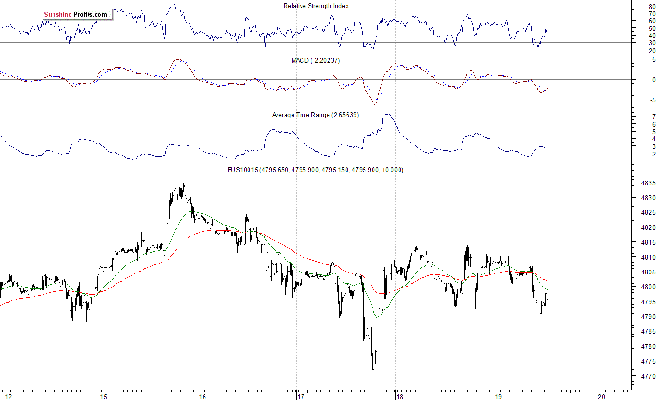Click the 4825 price axis value
Screen dimensions: 658x400
click(648, 213)
